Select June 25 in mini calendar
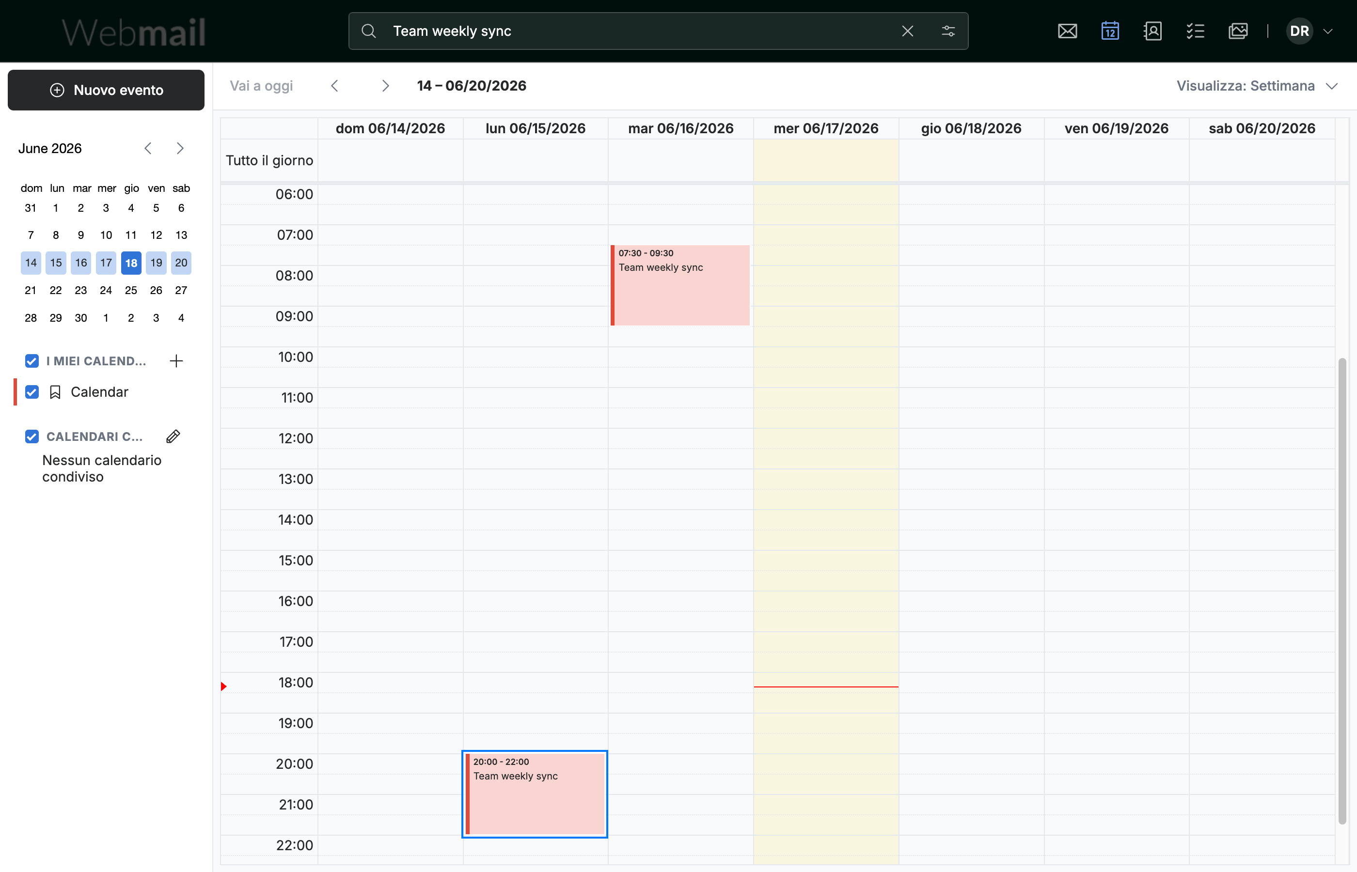This screenshot has width=1357, height=872. click(131, 291)
